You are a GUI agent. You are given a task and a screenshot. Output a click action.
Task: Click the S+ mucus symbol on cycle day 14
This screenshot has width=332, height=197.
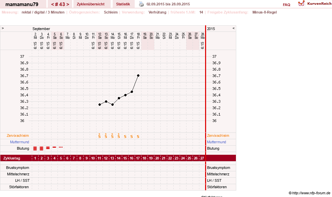pos(119,136)
